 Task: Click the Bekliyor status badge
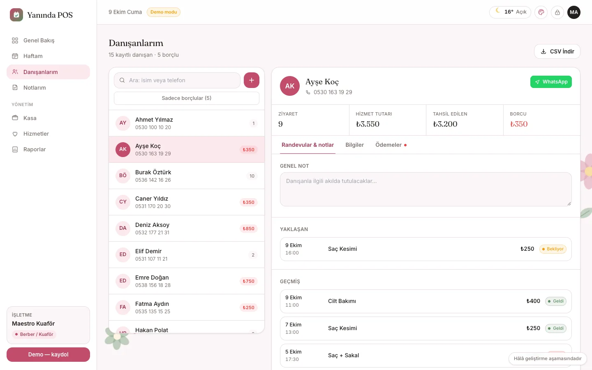point(553,249)
